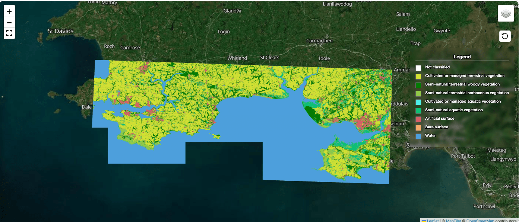Screen dimensions: 519x222
Task: Click the St Davids place label
Action: pyautogui.click(x=60, y=31)
